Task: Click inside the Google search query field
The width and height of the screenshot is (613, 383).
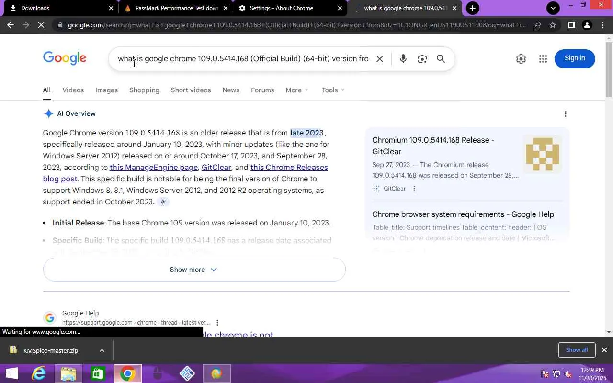Action: pyautogui.click(x=243, y=59)
